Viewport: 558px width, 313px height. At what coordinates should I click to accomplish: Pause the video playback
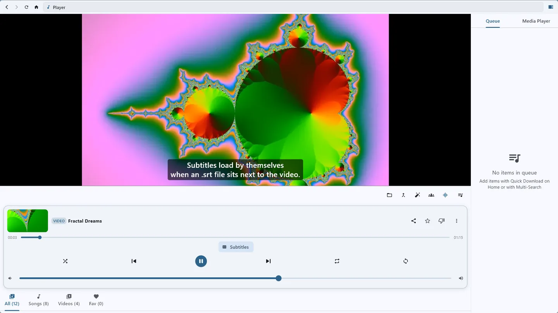point(201,261)
